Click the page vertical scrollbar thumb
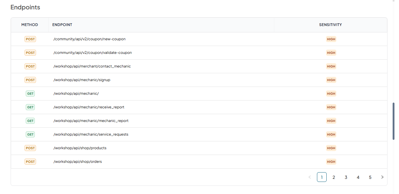This screenshot has width=399, height=194. point(394,121)
